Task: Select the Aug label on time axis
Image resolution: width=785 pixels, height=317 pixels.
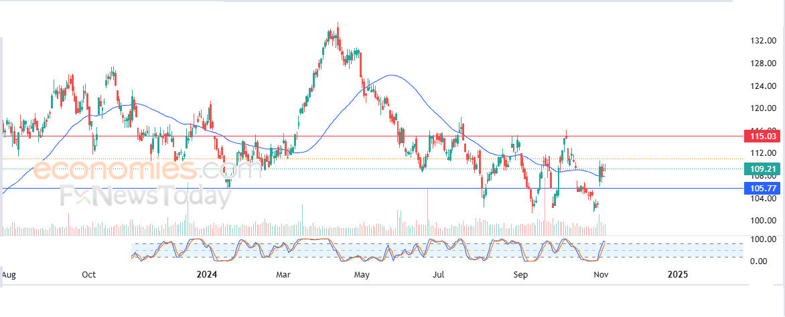Action: [x=9, y=274]
